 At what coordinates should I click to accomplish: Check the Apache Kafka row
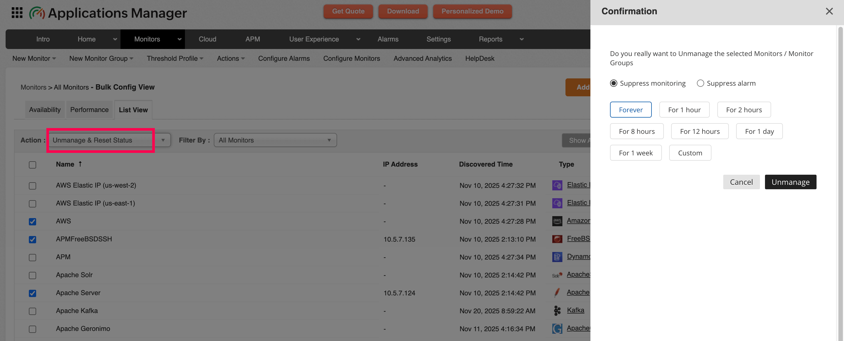33,311
